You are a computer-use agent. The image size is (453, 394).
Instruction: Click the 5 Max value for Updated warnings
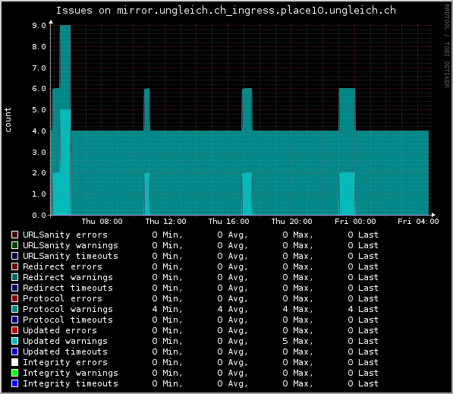297,341
